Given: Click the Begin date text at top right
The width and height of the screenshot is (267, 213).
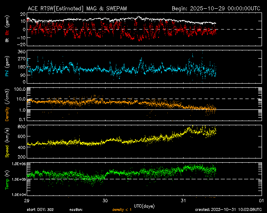Looking at the screenshot, I should click(217, 8).
